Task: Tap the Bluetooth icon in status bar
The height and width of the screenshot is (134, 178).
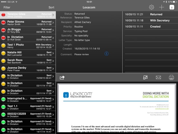Action: (166, 2)
